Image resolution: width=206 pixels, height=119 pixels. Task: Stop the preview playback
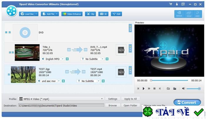(x=154, y=88)
